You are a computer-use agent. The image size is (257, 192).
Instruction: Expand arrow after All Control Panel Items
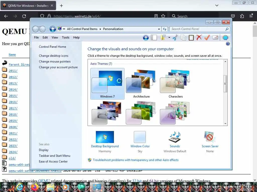tap(100, 29)
